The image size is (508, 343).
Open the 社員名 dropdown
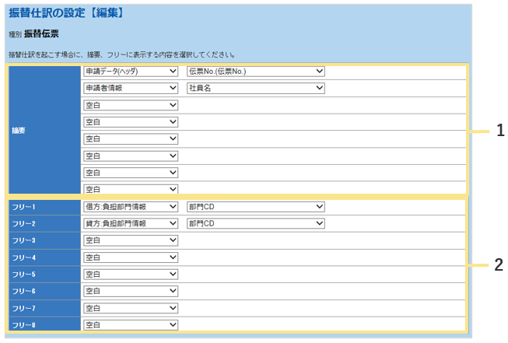255,88
